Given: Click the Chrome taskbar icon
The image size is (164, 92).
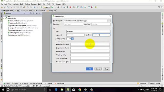Looking at the screenshot, I should coord(80,90).
